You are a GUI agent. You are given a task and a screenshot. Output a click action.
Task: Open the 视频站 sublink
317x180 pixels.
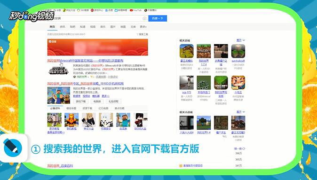point(87,96)
